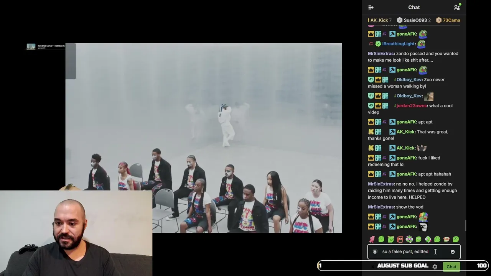491x276 pixels.
Task: Click the August Sub Goal progress bar
Action: point(403,266)
